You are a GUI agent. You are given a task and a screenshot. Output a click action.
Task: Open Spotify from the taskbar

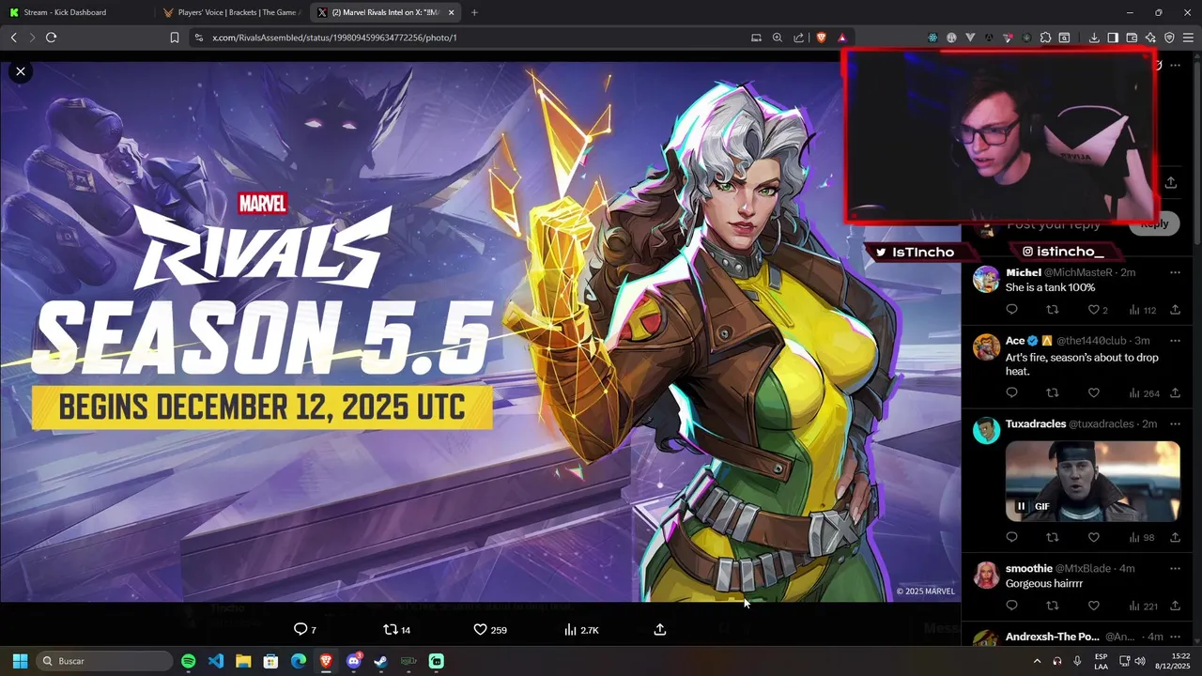pos(188,661)
